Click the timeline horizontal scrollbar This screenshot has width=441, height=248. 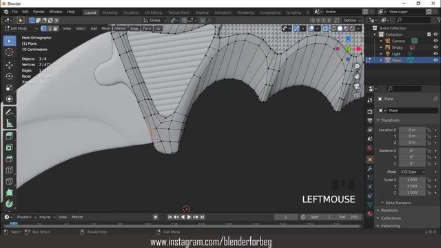[182, 226]
